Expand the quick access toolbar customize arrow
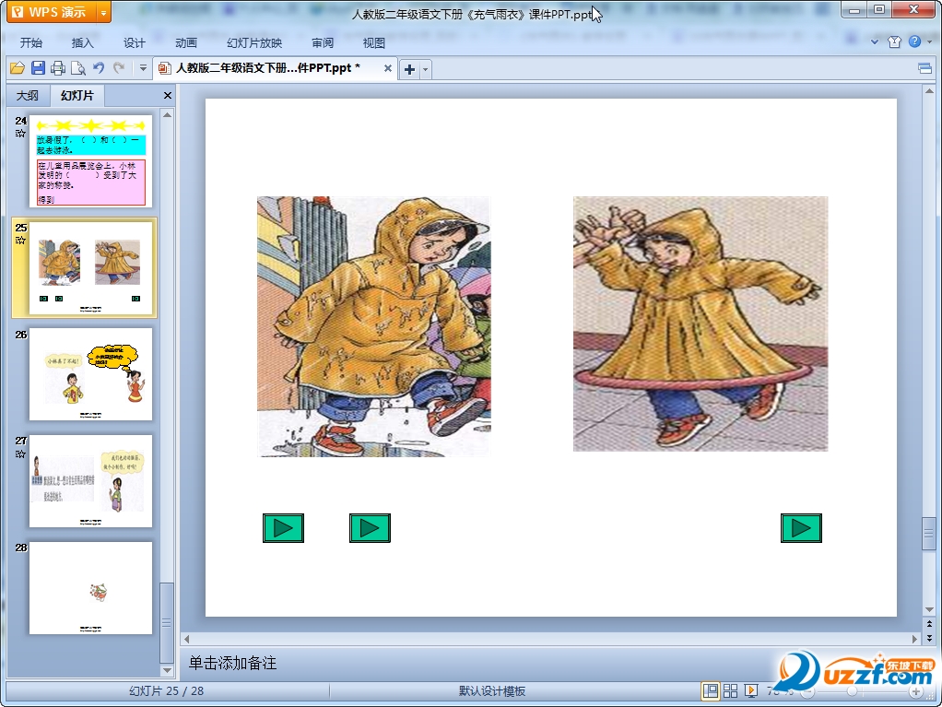The image size is (942, 707). [x=143, y=68]
